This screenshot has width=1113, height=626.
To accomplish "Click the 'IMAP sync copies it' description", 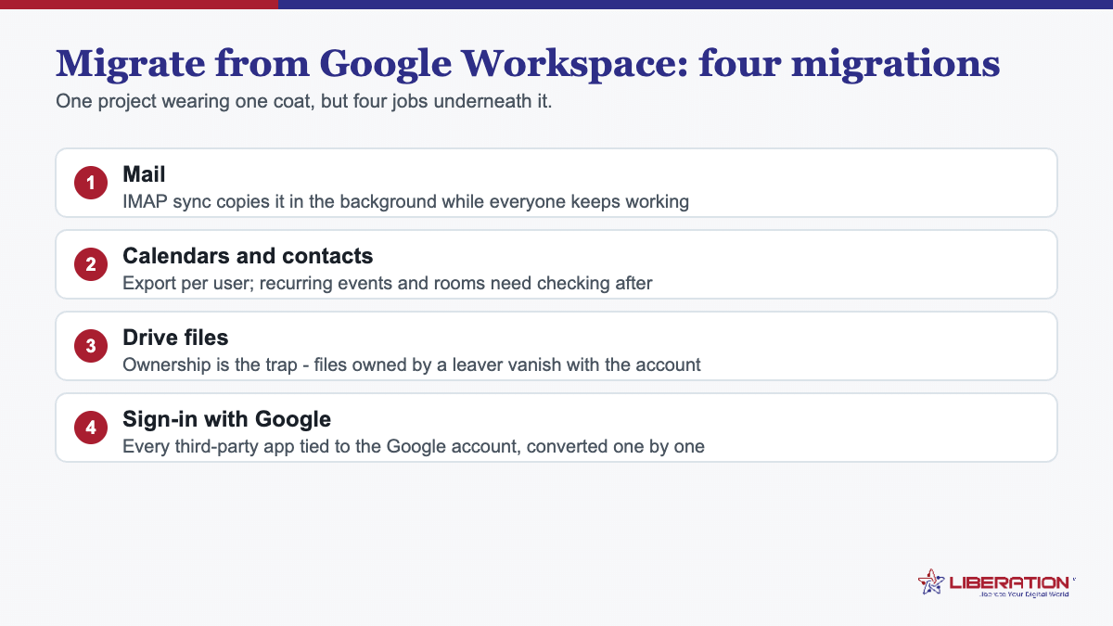I will [405, 201].
